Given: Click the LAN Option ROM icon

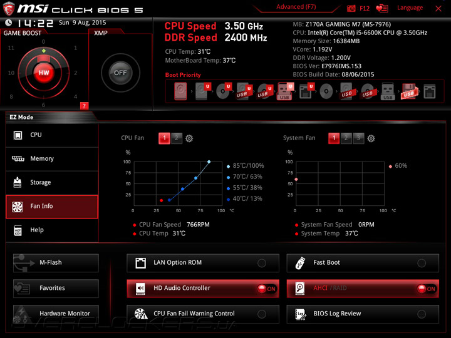Looking at the screenshot, I should 141,263.
